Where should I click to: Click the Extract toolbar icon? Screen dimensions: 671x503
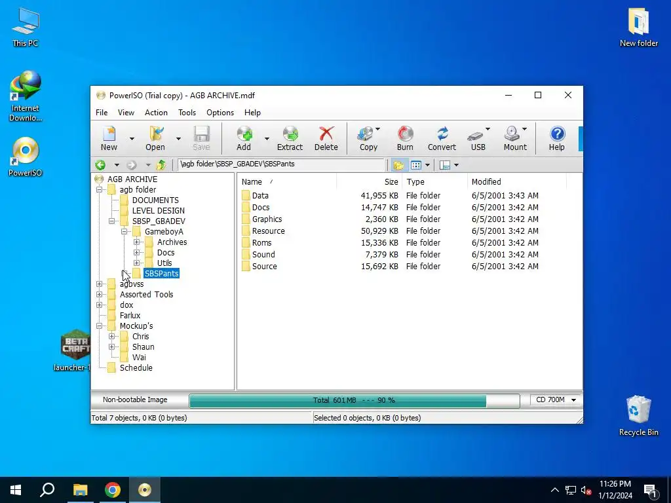point(290,138)
